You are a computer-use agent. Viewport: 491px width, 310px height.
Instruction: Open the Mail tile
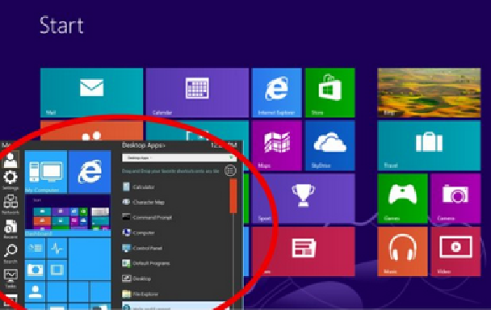(x=92, y=93)
